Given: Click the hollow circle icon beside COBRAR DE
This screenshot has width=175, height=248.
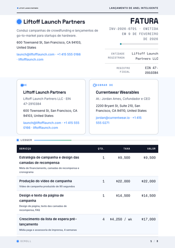Looking at the screenshot, I should [x=94, y=85].
